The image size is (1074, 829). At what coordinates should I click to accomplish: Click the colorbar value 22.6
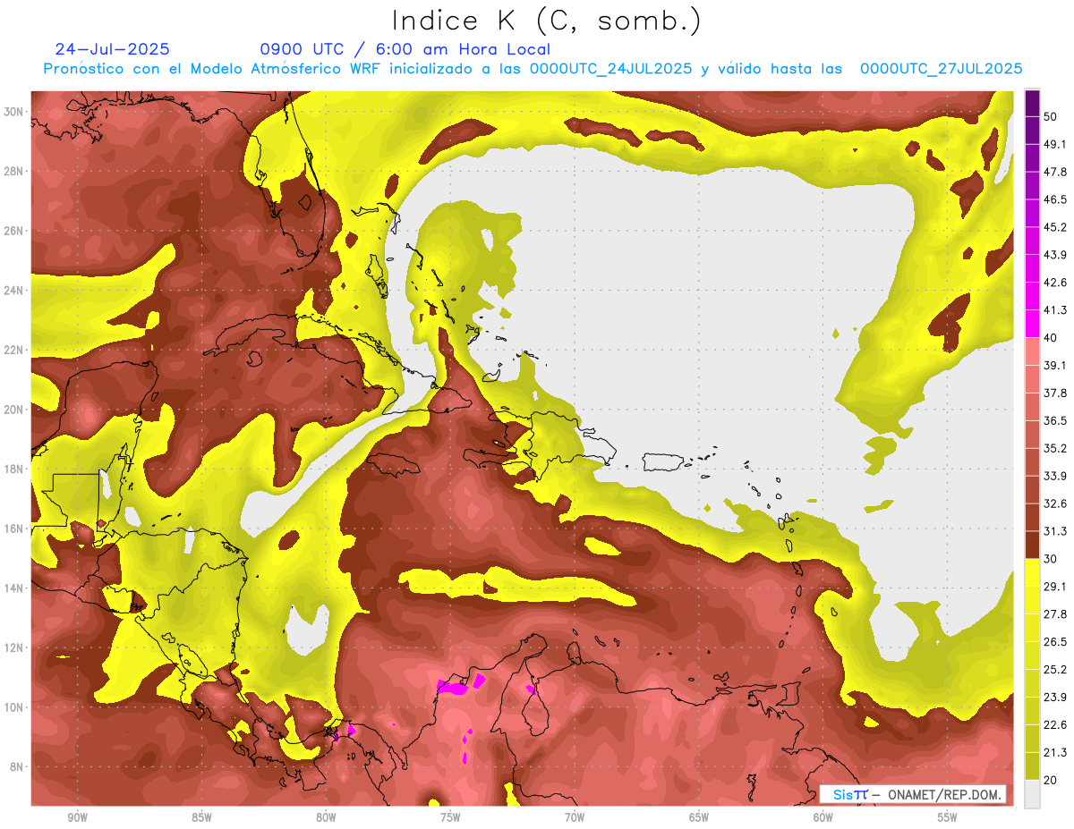[1055, 725]
